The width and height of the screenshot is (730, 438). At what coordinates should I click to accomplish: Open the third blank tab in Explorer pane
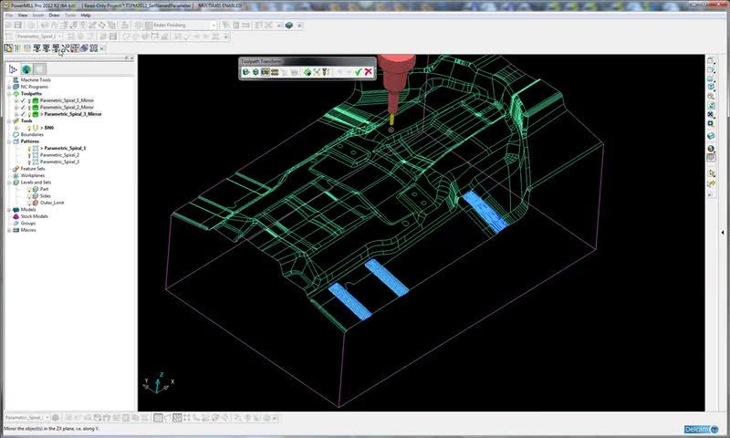40,68
